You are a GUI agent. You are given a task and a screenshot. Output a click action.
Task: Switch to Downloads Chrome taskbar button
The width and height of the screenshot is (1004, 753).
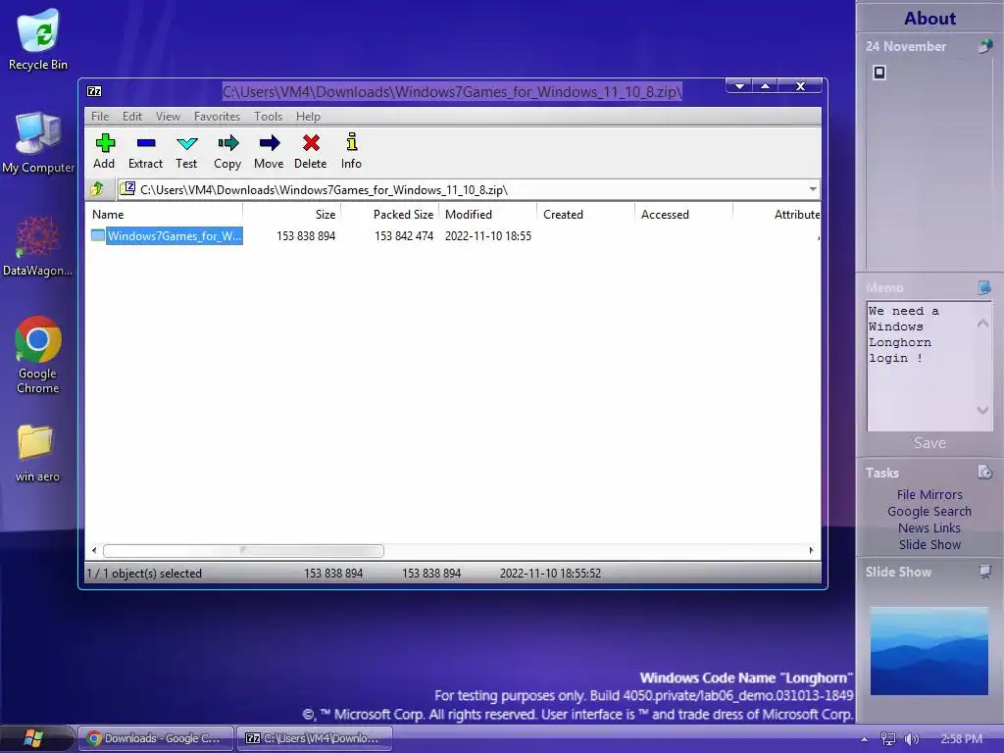pos(156,738)
